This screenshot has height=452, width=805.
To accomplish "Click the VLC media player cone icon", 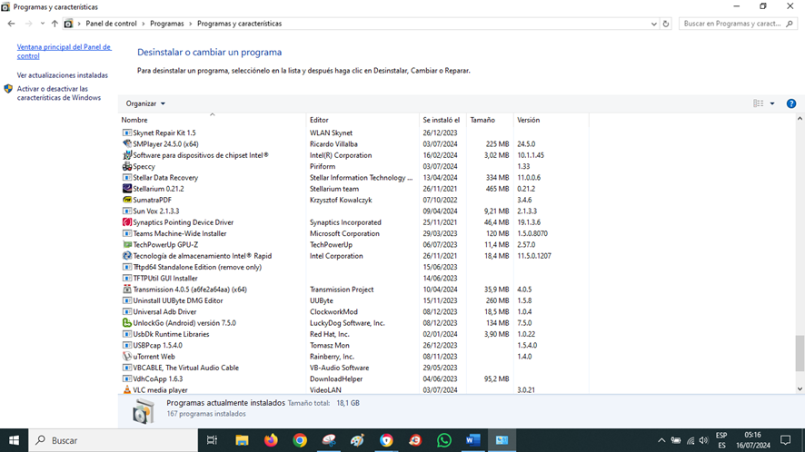I will pyautogui.click(x=127, y=390).
